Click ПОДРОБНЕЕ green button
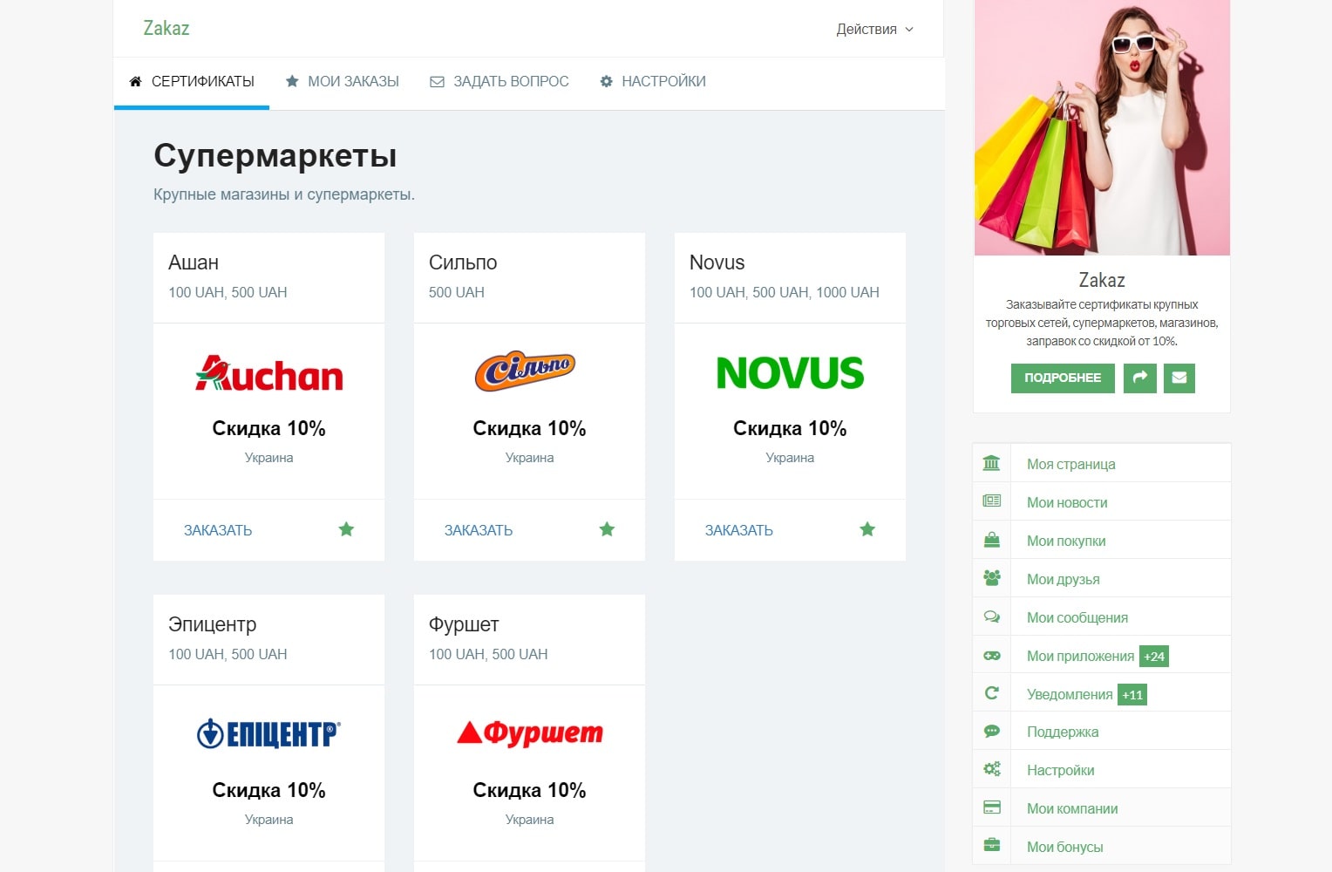The height and width of the screenshot is (872, 1332). pyautogui.click(x=1063, y=378)
